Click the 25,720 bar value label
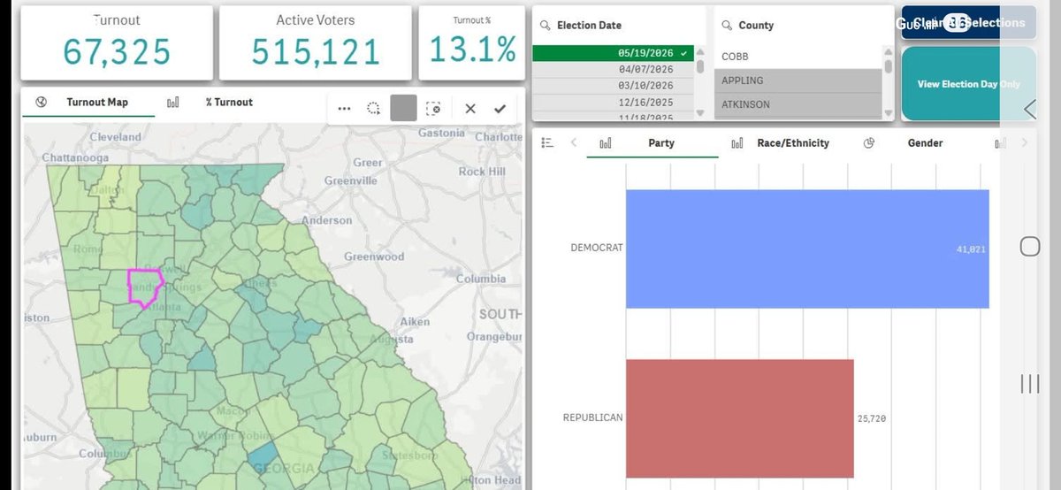This screenshot has width=1061, height=490. click(x=871, y=418)
